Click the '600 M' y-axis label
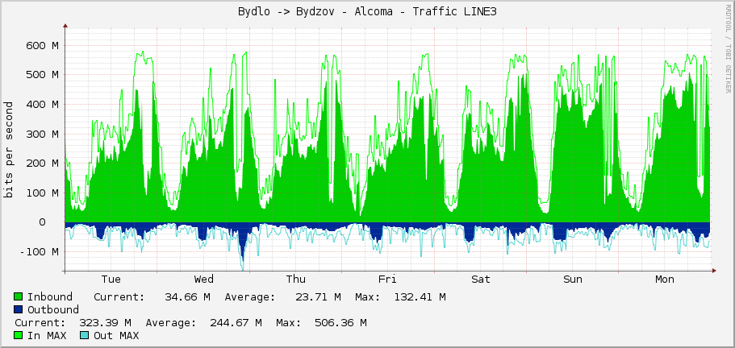Screen dimensions: 735x348 pyautogui.click(x=42, y=45)
